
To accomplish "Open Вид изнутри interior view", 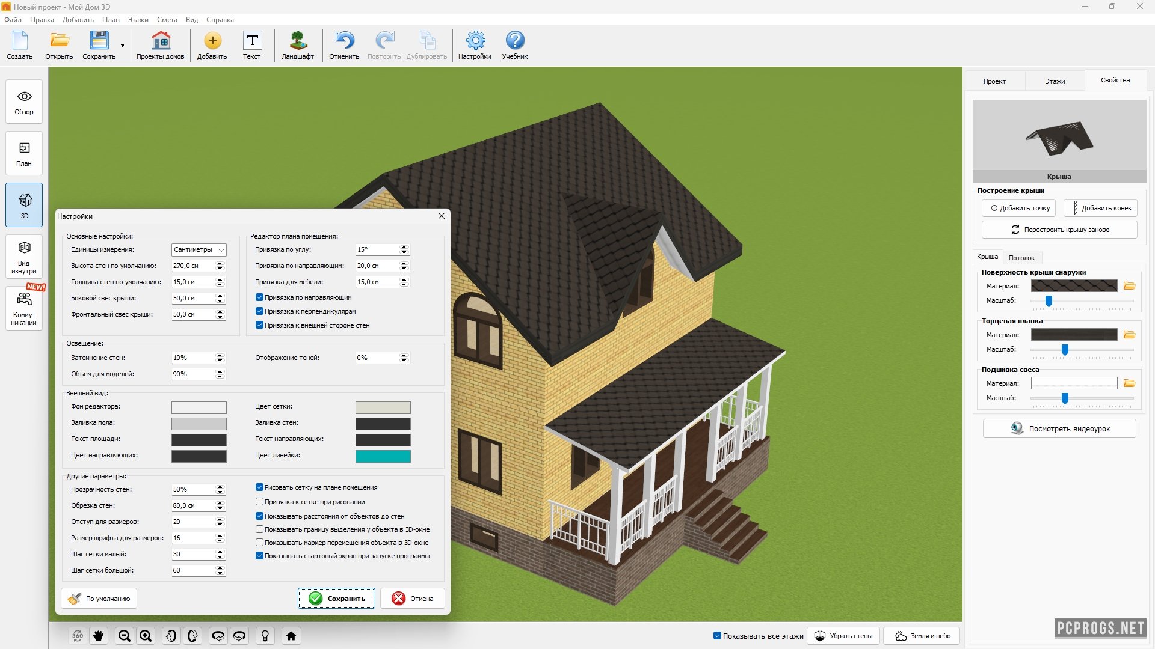I will pos(24,257).
